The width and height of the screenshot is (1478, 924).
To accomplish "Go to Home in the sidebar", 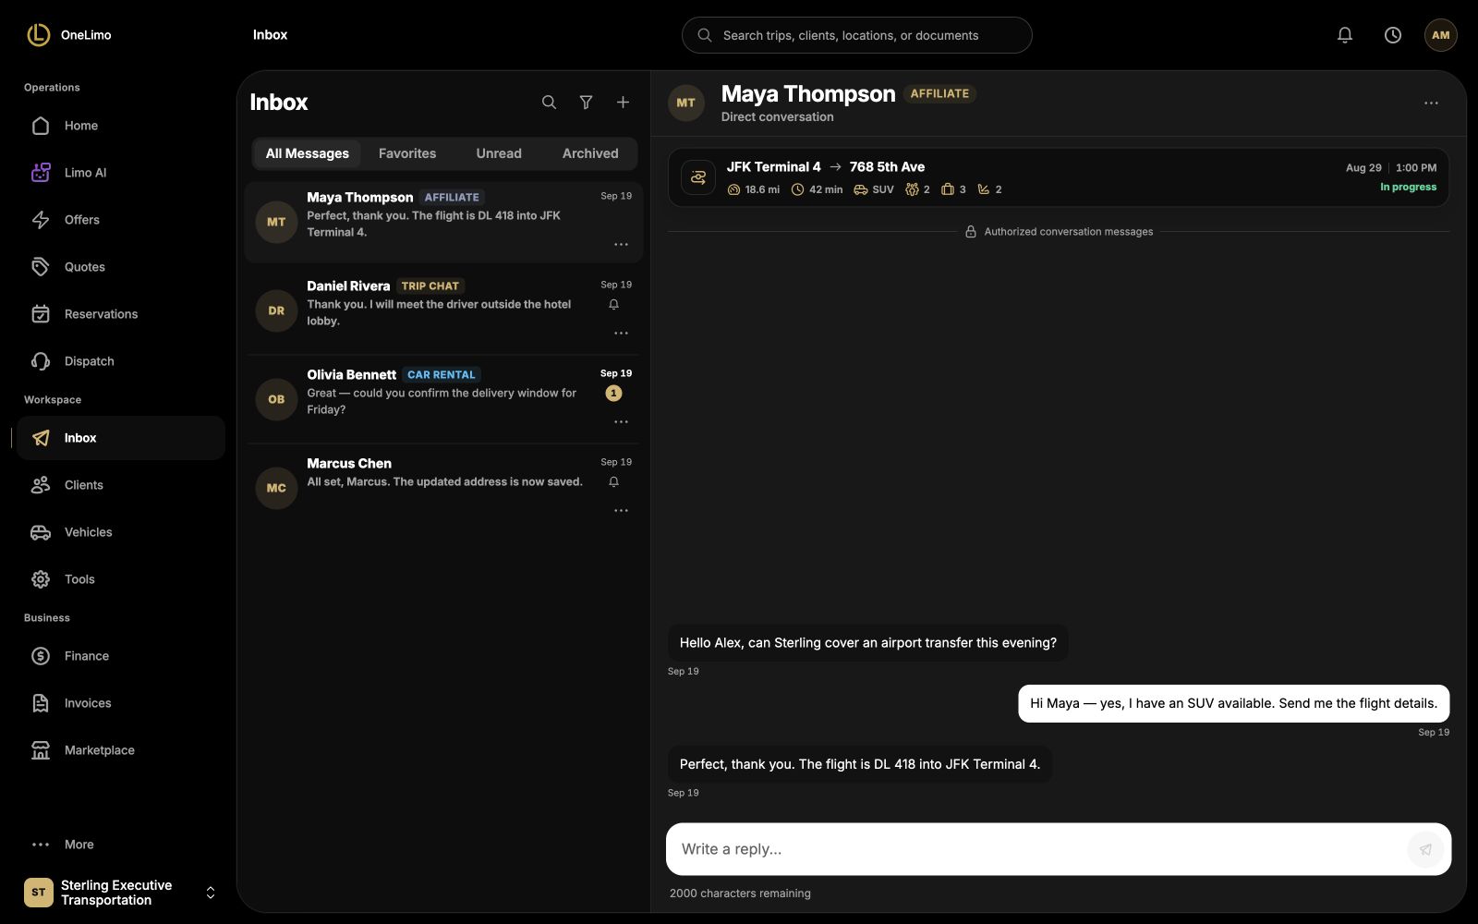I will (120, 126).
